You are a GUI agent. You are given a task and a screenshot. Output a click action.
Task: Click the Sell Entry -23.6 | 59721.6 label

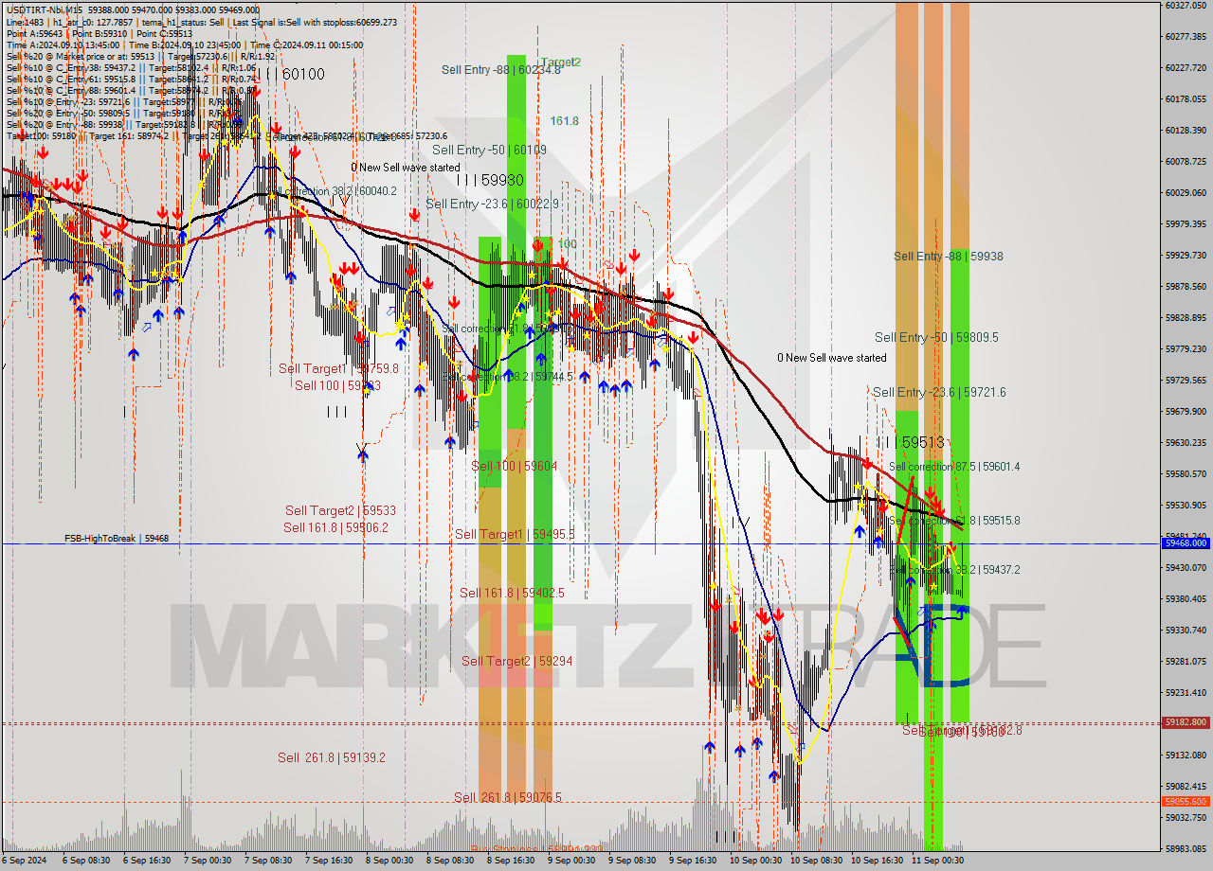tap(939, 392)
